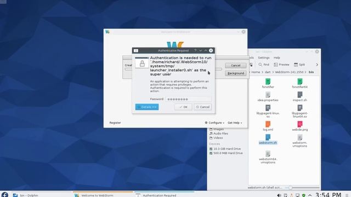The height and width of the screenshot is (197, 351).
Task: Select the webide.png file icon
Action: click(x=300, y=124)
